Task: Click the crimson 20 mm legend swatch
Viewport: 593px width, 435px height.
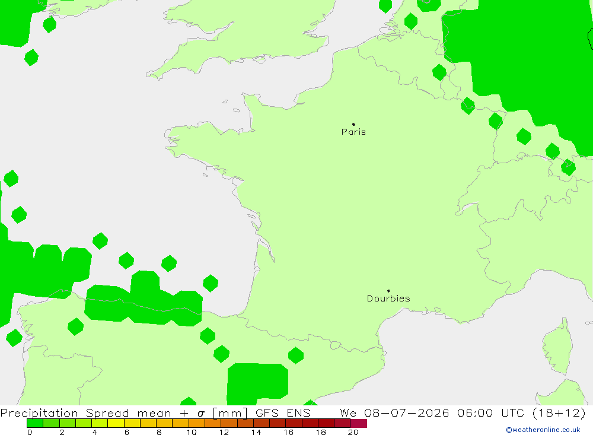Action: click(x=359, y=423)
